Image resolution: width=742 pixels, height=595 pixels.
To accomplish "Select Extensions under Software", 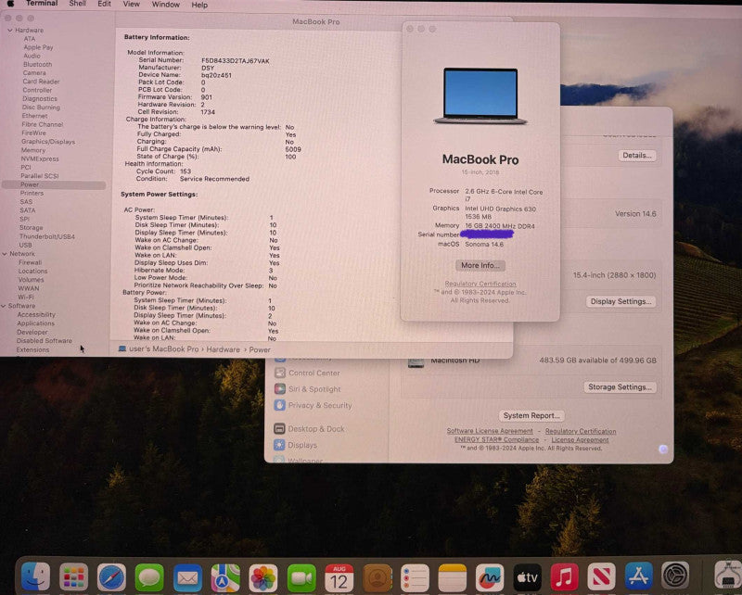I will point(32,350).
